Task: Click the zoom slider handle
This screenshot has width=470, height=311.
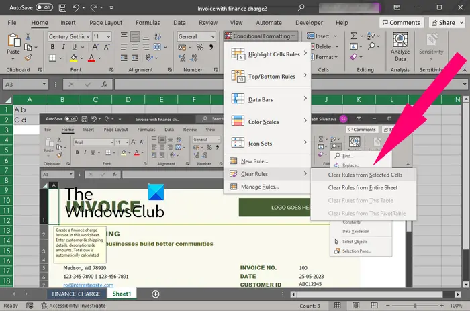Action: [415, 306]
